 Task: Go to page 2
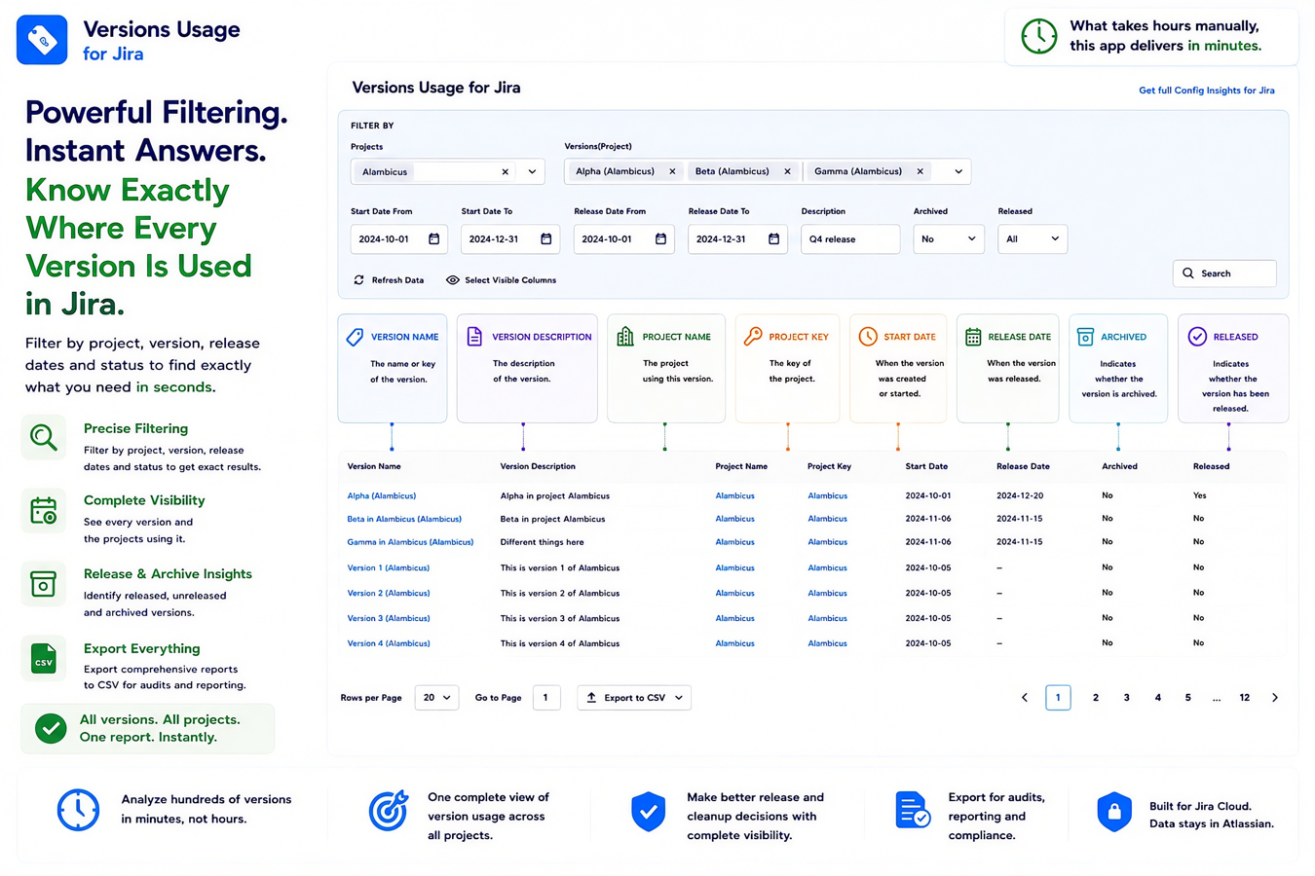(x=1096, y=698)
